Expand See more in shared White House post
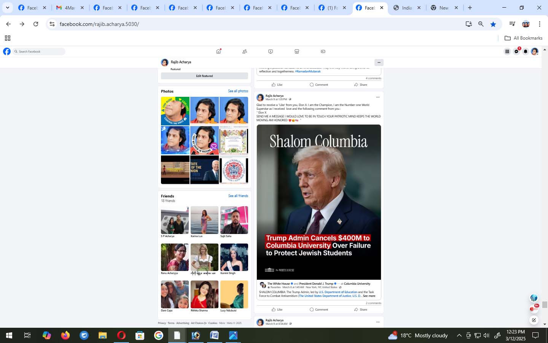Viewport: 548px width, 343px height. (x=369, y=296)
